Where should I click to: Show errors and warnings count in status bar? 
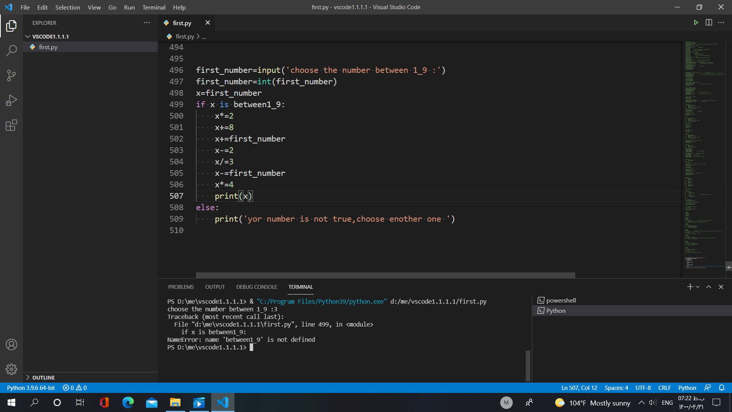click(75, 388)
